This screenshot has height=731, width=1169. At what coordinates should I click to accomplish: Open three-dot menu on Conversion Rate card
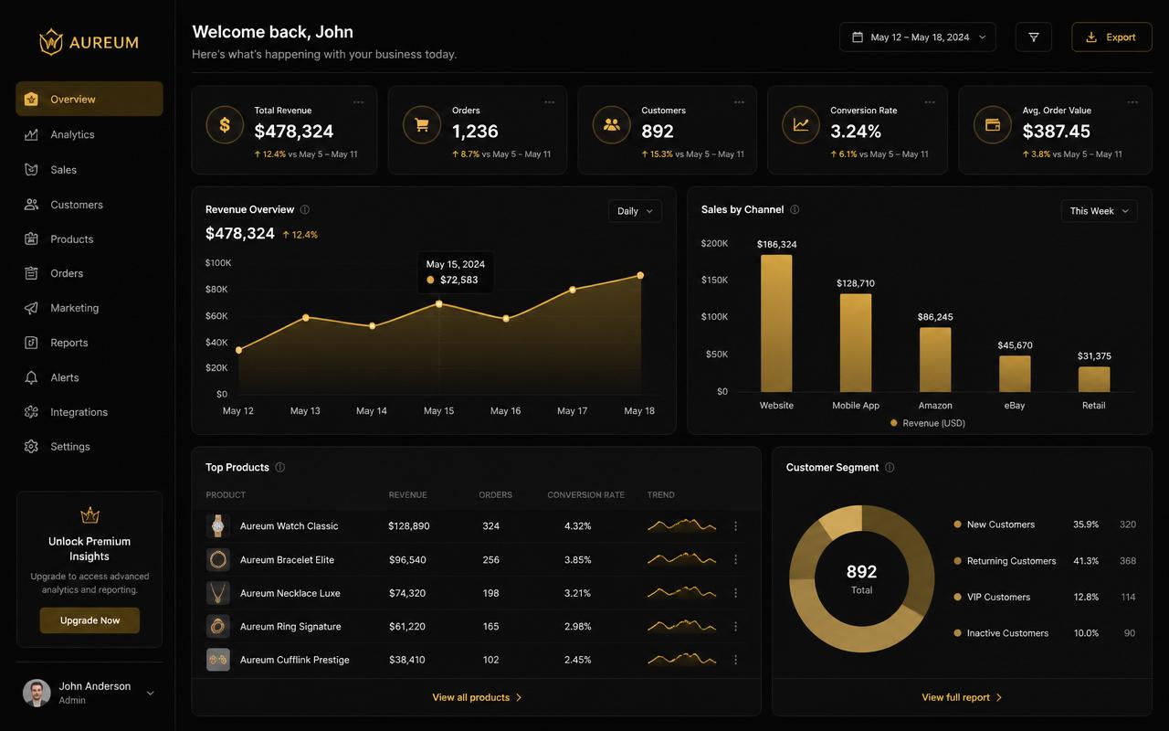pyautogui.click(x=930, y=102)
